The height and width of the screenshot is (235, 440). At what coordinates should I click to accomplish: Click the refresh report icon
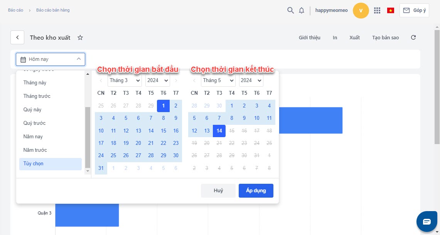coord(413,37)
